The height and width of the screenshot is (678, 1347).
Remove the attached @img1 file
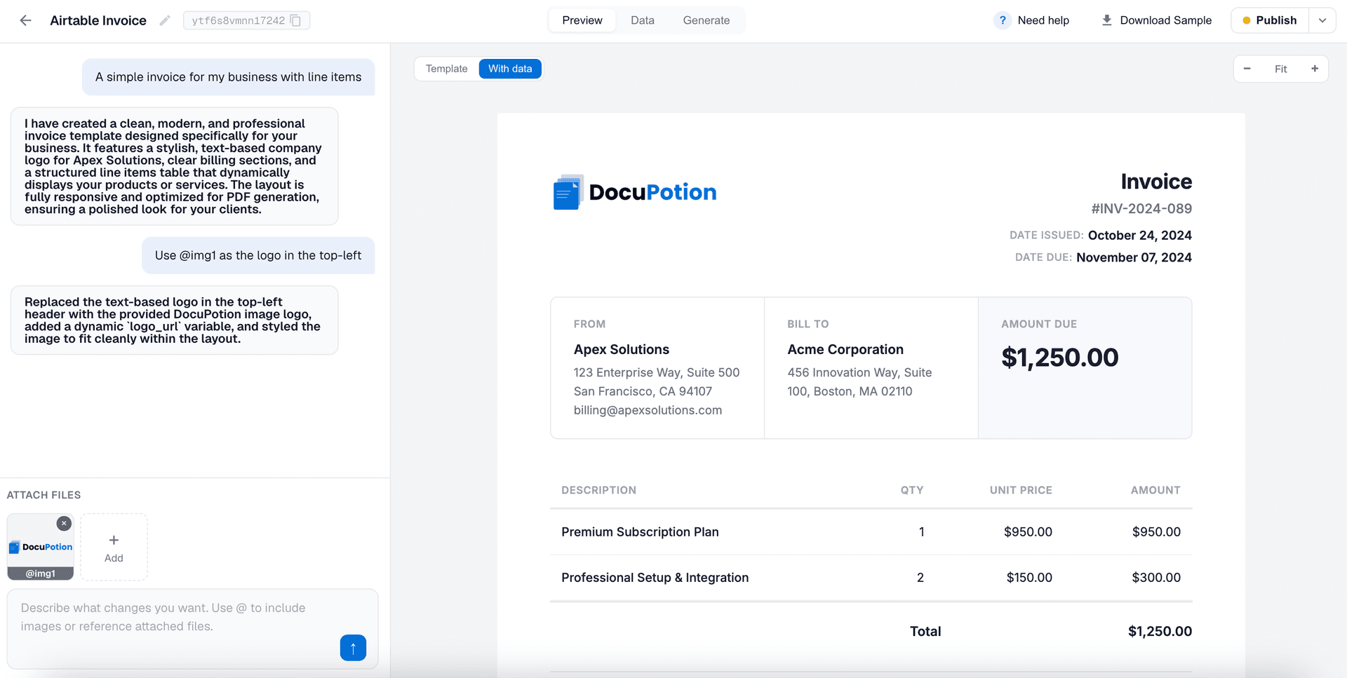pyautogui.click(x=64, y=523)
